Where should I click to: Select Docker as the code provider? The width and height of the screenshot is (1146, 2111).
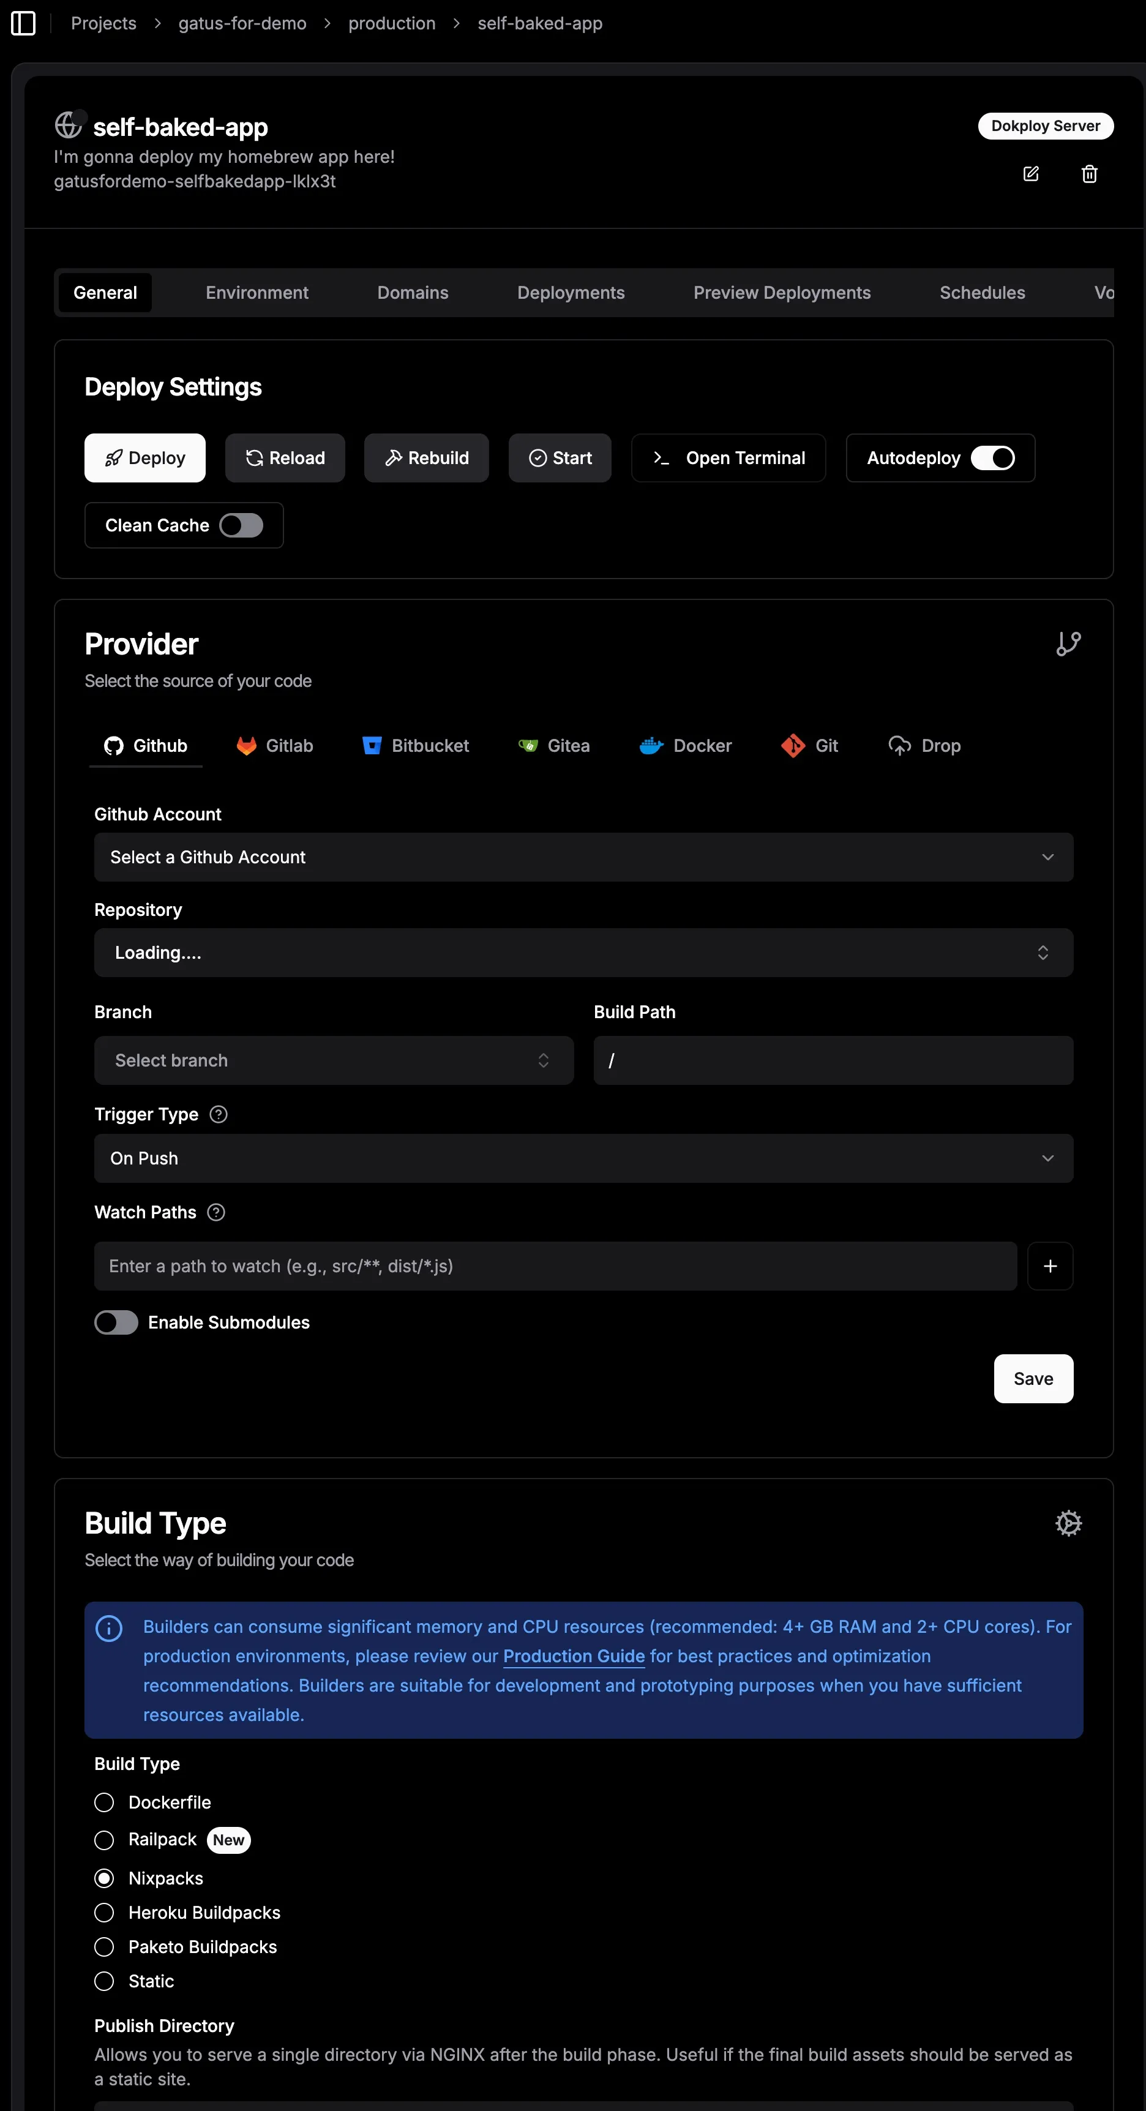tap(686, 746)
